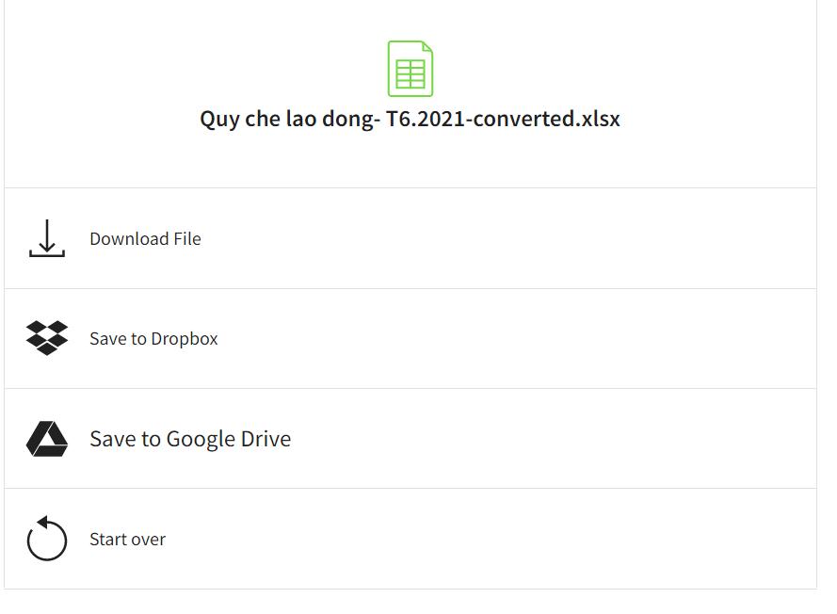
Task: Click the download arrow icon
Action: pos(47,238)
